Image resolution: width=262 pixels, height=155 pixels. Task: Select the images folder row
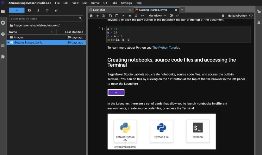coord(46,37)
